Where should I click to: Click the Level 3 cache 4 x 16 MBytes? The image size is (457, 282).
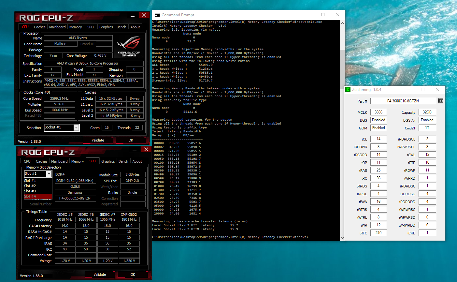110,116
